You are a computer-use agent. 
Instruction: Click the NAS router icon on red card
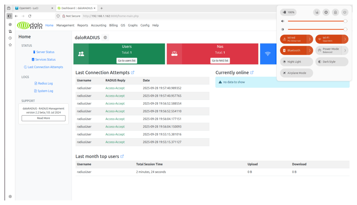point(174,54)
